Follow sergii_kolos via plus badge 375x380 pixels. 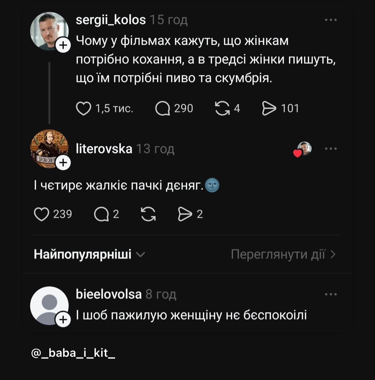[x=63, y=45]
